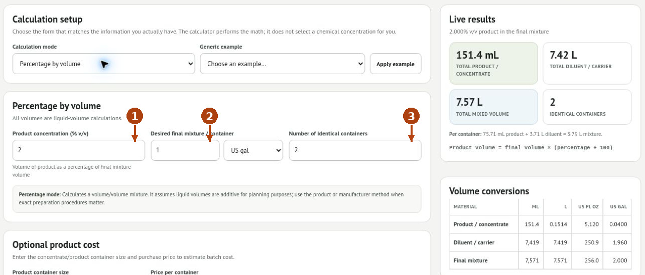Select the Number of identical containers field
The image size is (645, 275).
click(355, 150)
